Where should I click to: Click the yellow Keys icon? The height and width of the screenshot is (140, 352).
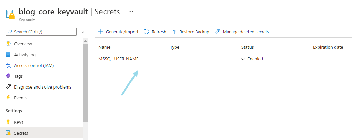(x=8, y=123)
